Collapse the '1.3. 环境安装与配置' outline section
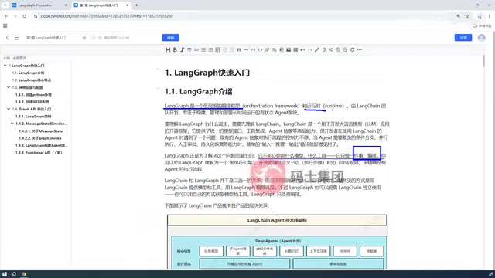Image resolution: width=495 pixels, height=278 pixels. click(x=9, y=87)
